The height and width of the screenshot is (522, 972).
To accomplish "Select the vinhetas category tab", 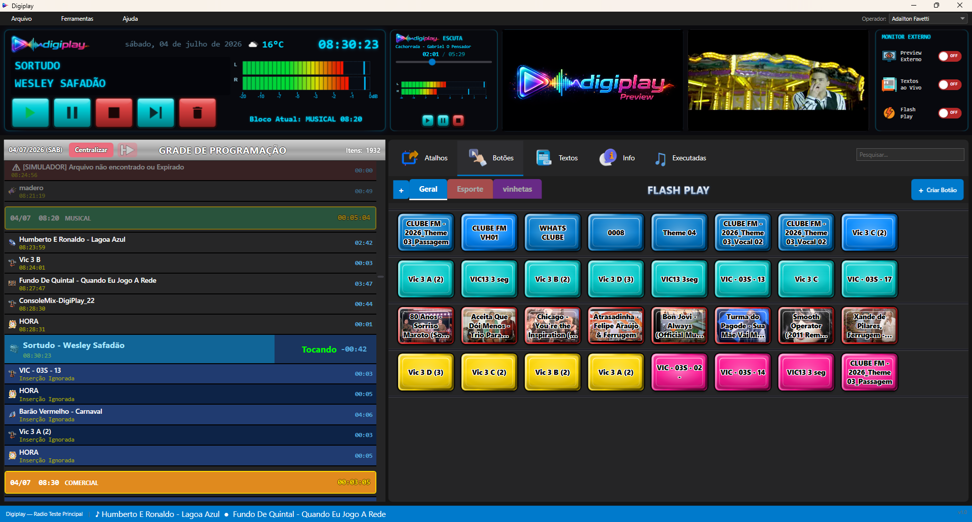I will pos(517,189).
